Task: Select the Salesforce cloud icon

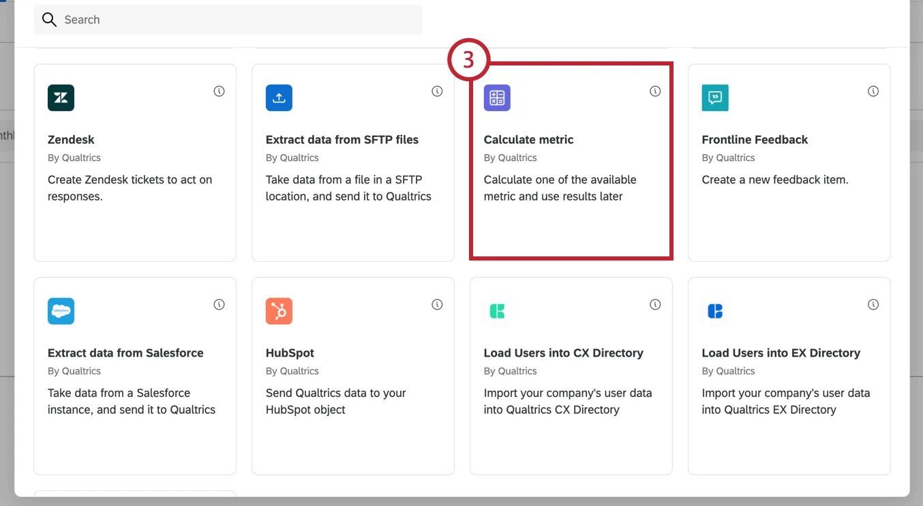Action: coord(61,311)
